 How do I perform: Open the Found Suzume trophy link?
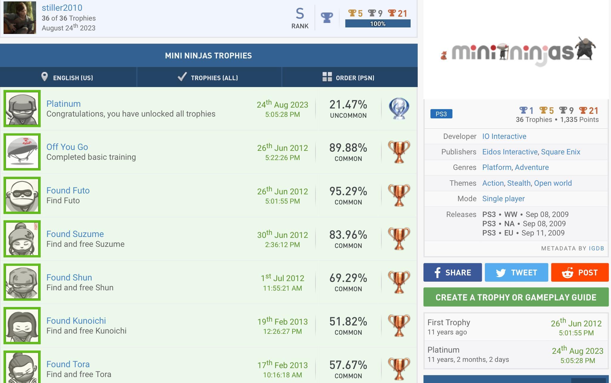(75, 234)
